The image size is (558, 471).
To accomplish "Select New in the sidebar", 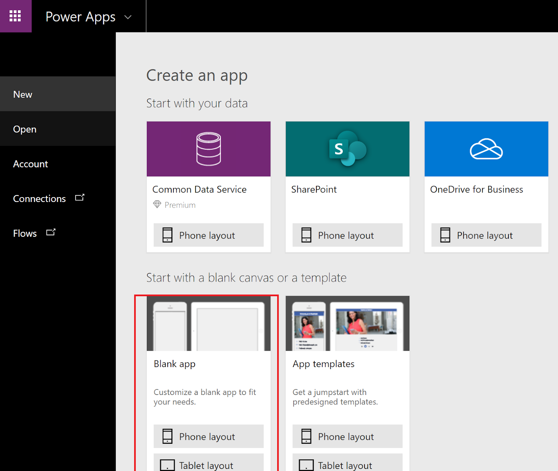I will [22, 94].
